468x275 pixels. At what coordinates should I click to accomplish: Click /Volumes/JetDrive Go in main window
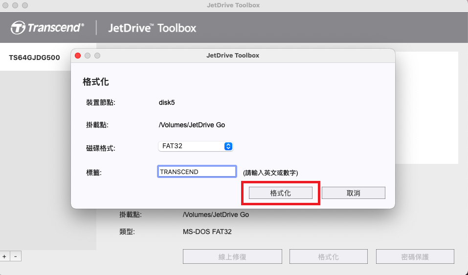coord(216,215)
